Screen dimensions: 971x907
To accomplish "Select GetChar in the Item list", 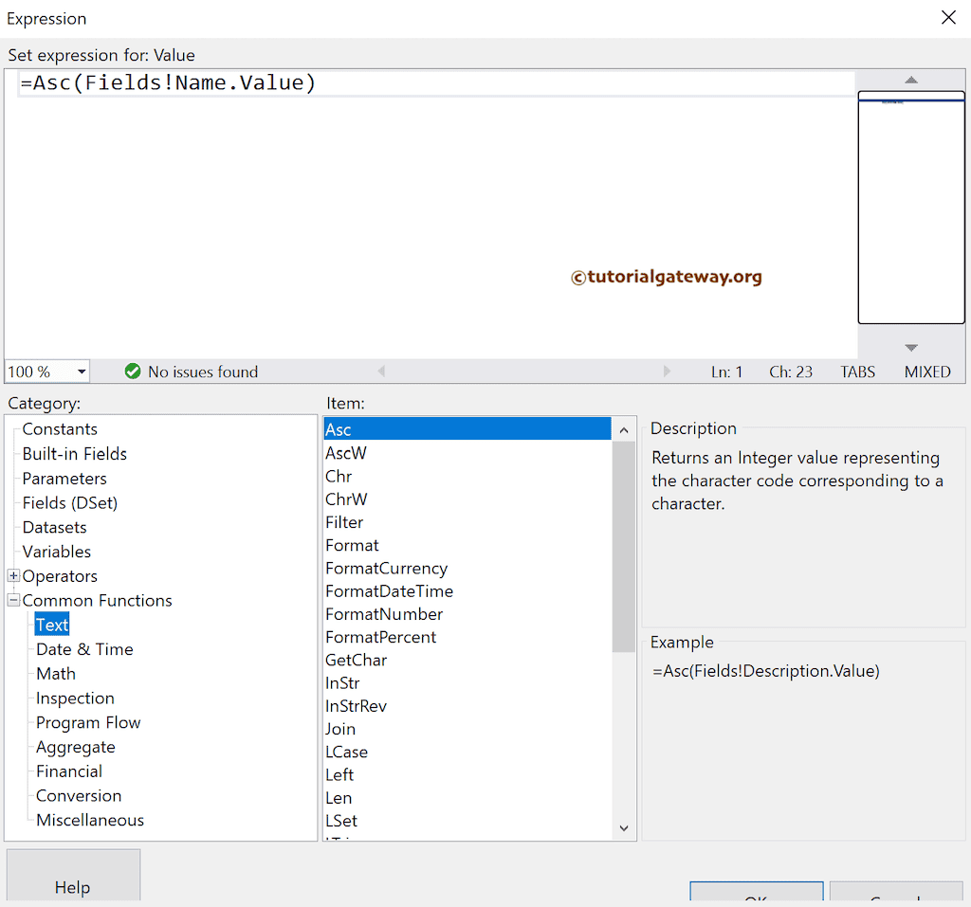I will [x=356, y=660].
